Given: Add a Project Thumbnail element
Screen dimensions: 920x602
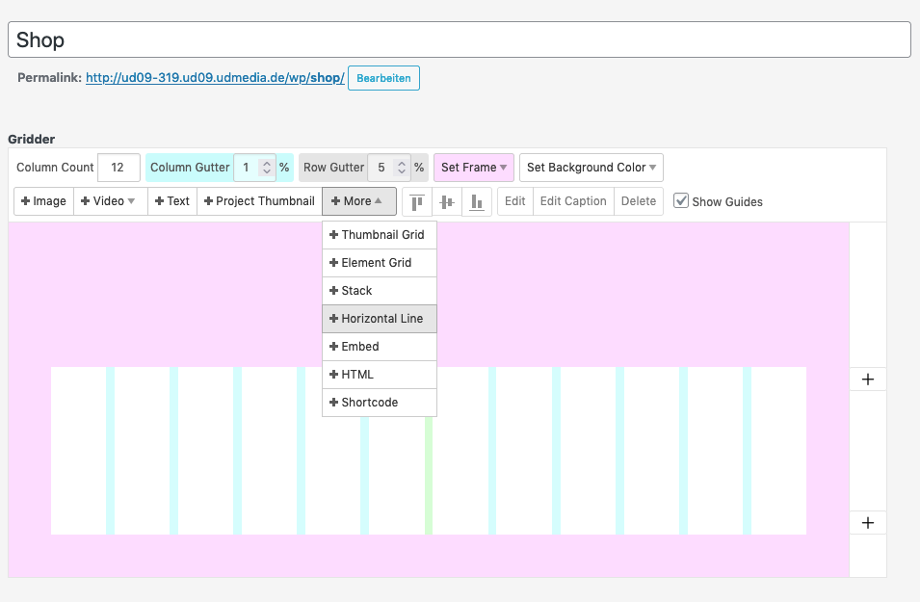Looking at the screenshot, I should [x=259, y=201].
